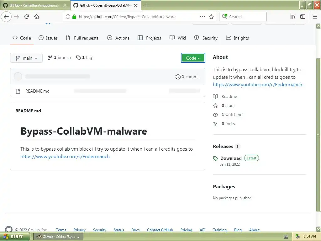
Task: Open the Terms footer link
Action: pos(61,230)
